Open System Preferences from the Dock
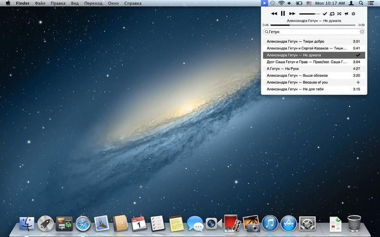This screenshot has width=380, height=237. 307,224
